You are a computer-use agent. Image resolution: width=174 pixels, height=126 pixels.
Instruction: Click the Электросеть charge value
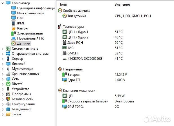pyautogui.click(x=124, y=101)
